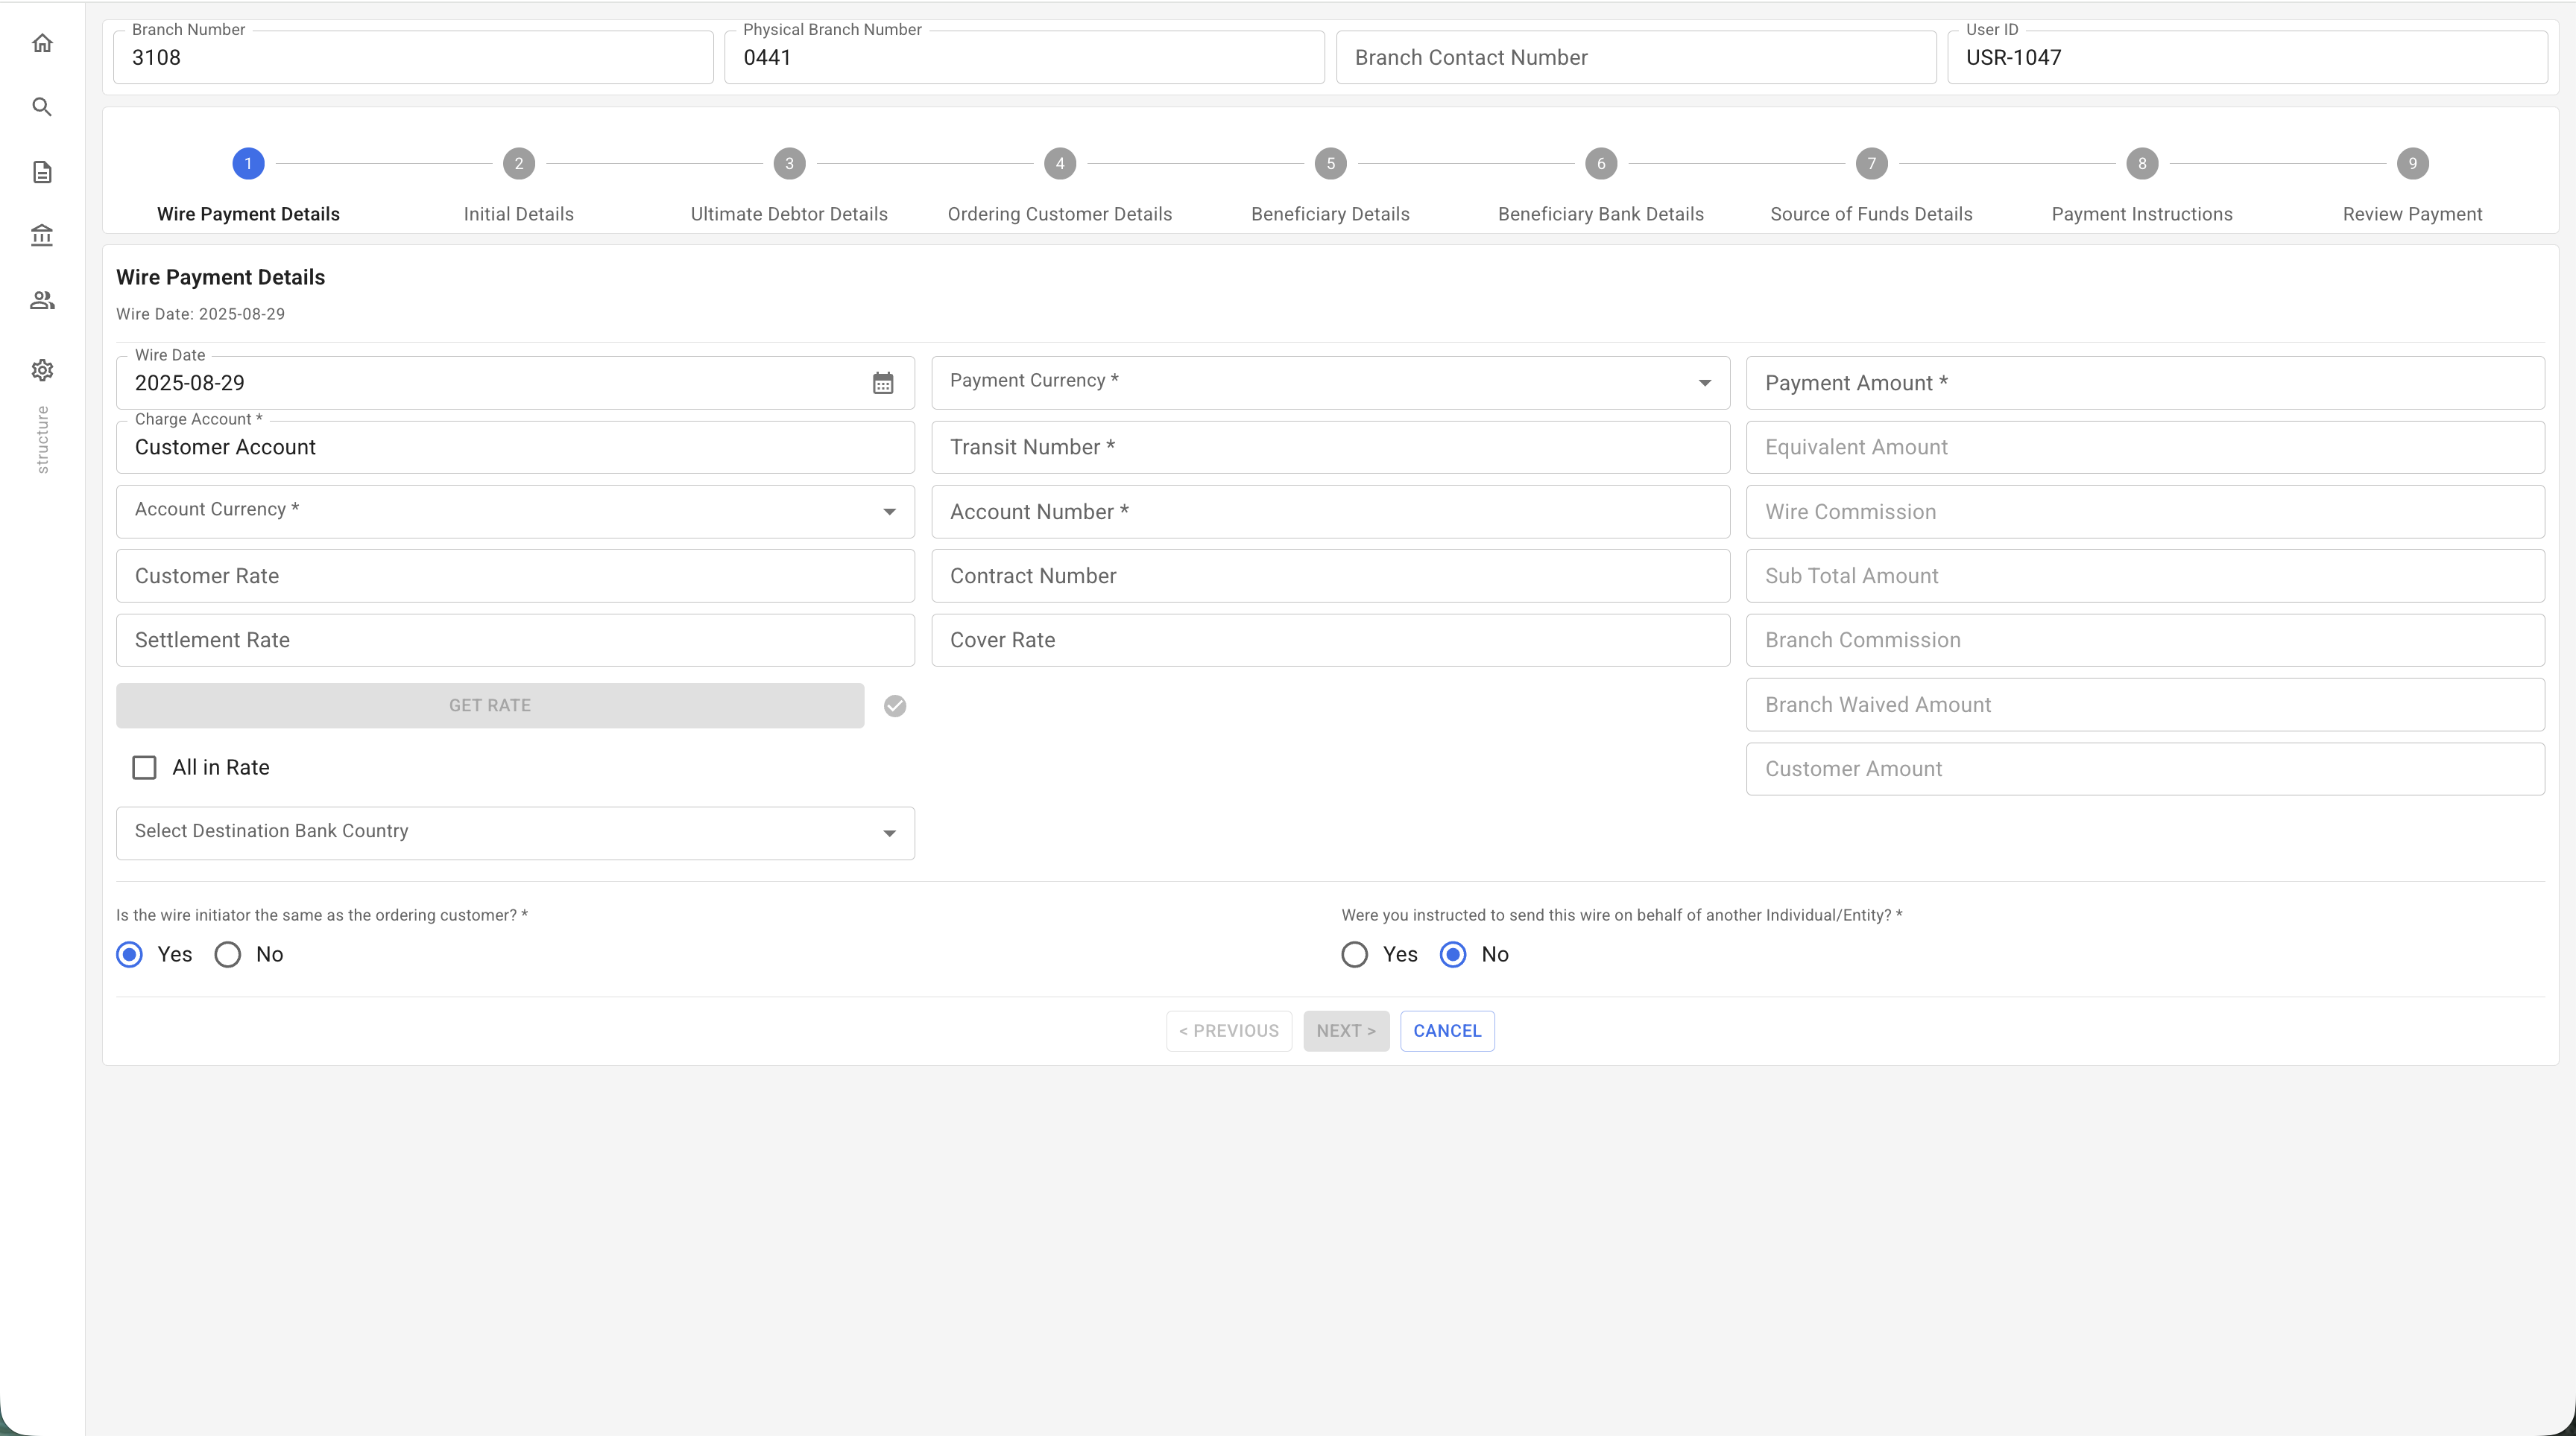Open Settings from the sidebar gear icon
The image size is (2576, 1436).
tap(42, 369)
